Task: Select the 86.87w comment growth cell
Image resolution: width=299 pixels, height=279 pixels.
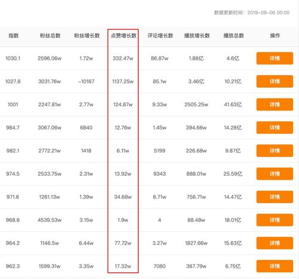Action: point(160,59)
